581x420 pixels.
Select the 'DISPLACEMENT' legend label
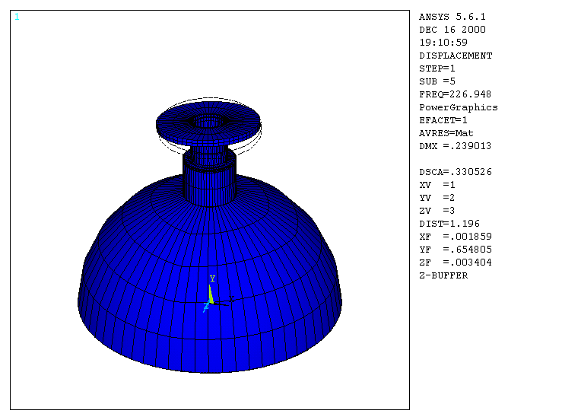tap(456, 56)
